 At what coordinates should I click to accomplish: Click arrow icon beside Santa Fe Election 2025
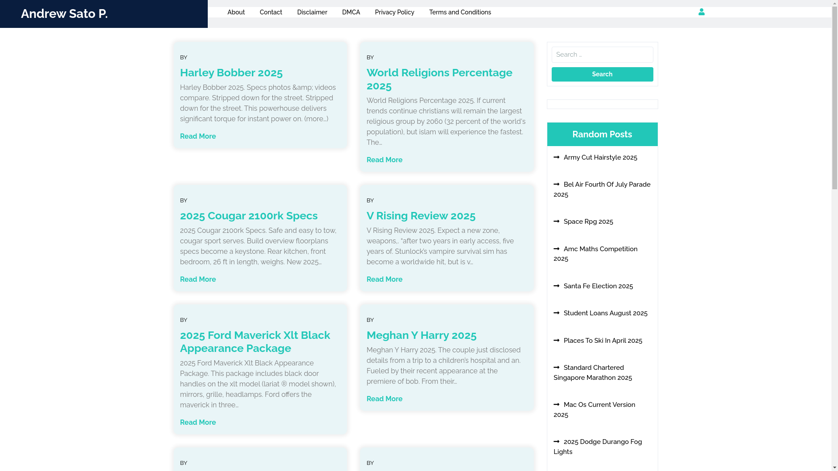point(556,286)
